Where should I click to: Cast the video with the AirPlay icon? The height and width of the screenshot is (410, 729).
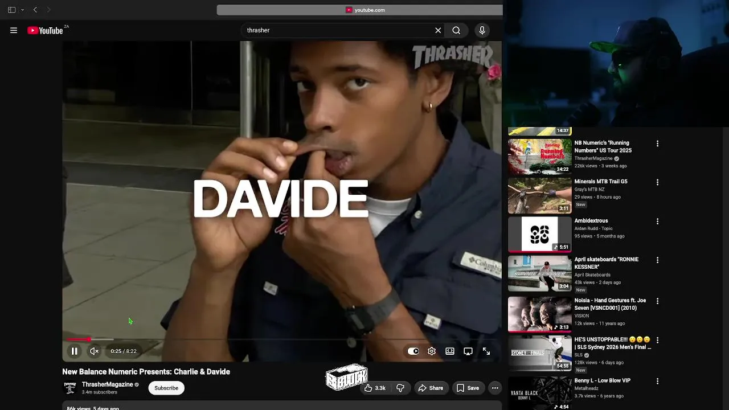468,351
